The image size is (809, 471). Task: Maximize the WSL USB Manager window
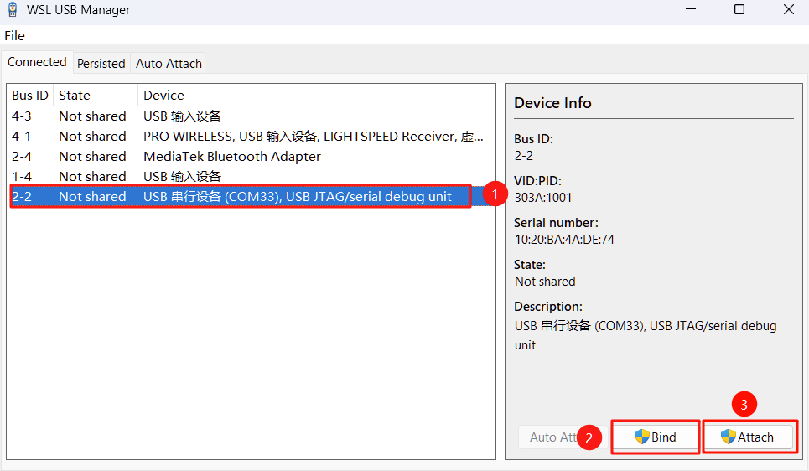click(739, 10)
